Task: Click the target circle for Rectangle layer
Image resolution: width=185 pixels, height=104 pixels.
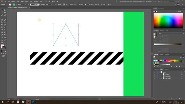Action: pos(182,76)
